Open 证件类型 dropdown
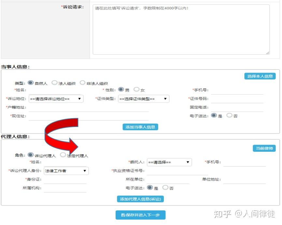 [144, 99]
